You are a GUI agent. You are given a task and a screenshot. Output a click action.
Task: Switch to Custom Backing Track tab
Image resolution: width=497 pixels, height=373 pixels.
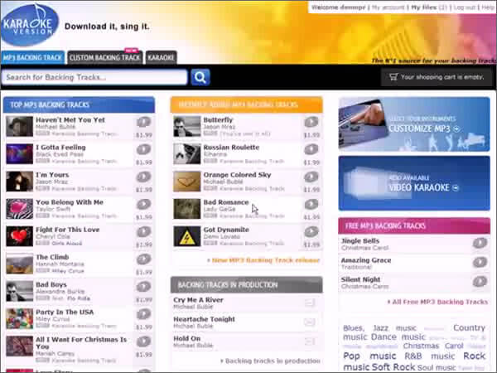pos(105,58)
